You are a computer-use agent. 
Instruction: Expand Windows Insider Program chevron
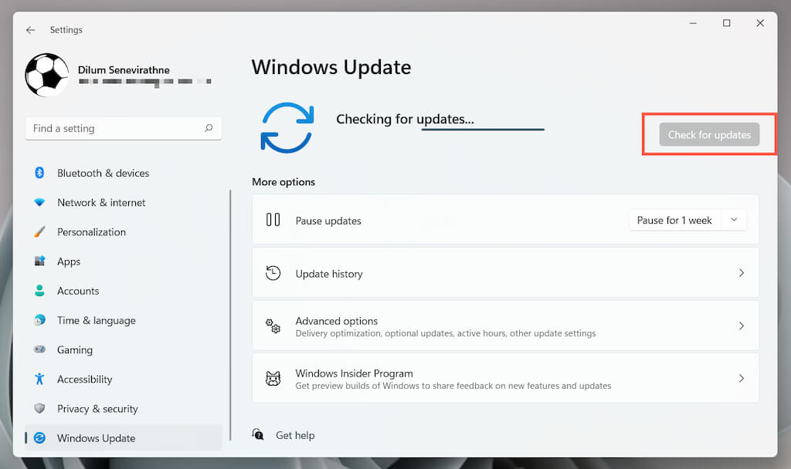[x=741, y=378]
